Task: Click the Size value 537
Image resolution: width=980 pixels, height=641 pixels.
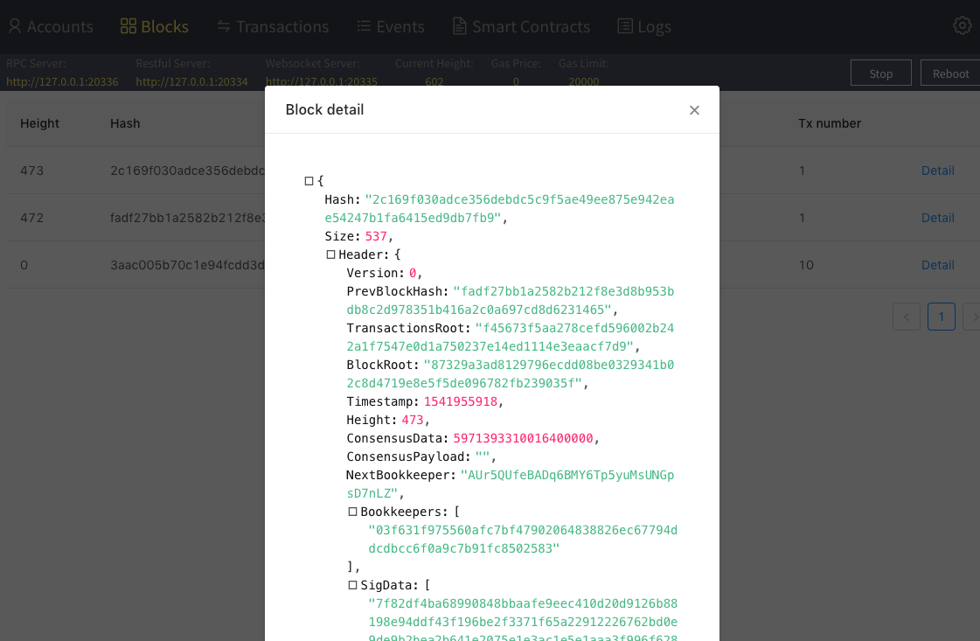Action: pos(376,236)
